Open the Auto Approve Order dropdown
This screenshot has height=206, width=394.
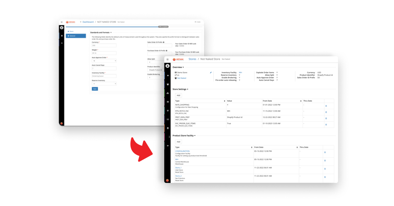104,61
